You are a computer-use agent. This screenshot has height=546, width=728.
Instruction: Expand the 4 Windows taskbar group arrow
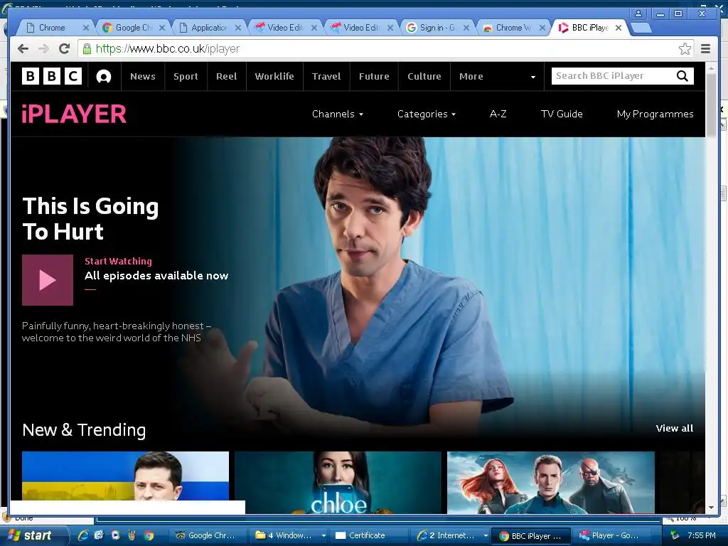point(323,535)
